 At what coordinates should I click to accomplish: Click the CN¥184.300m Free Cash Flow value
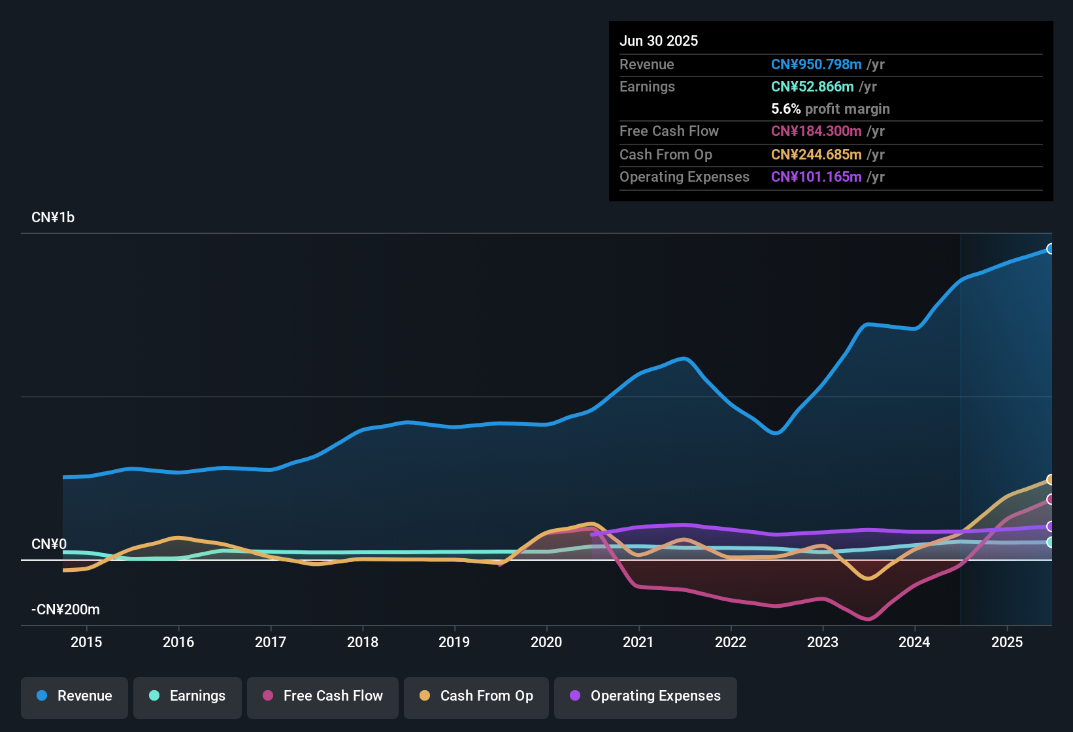point(816,131)
